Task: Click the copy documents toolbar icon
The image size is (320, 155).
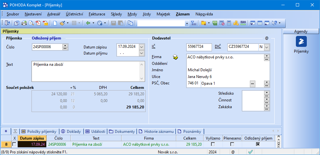Action: click(x=17, y=23)
